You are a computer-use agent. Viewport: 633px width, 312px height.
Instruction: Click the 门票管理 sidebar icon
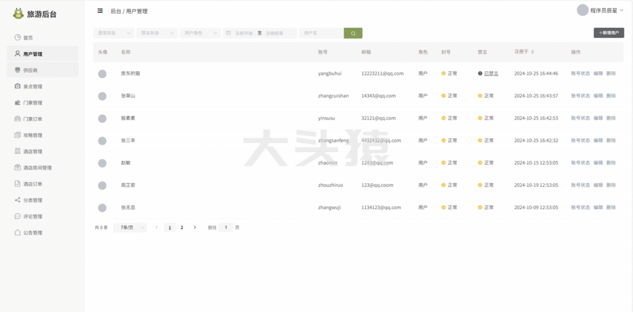point(17,103)
